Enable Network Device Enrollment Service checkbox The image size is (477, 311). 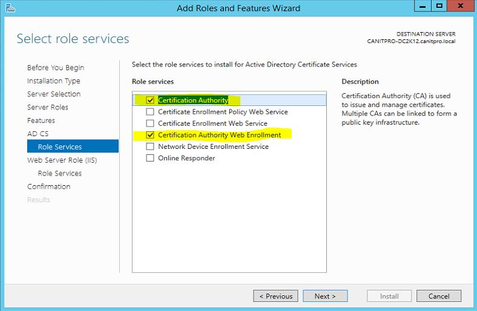point(150,146)
